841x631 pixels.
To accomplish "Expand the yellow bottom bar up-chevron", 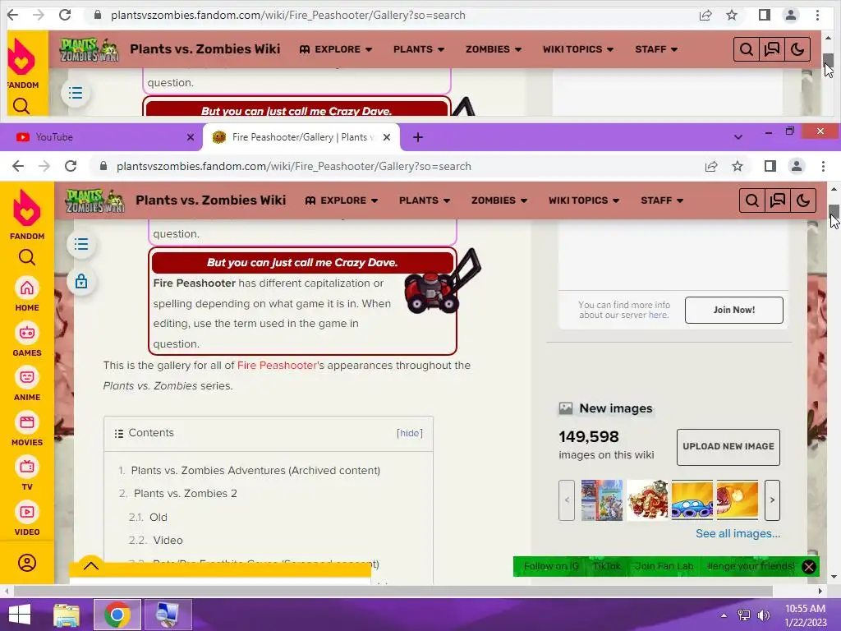I will (x=91, y=565).
